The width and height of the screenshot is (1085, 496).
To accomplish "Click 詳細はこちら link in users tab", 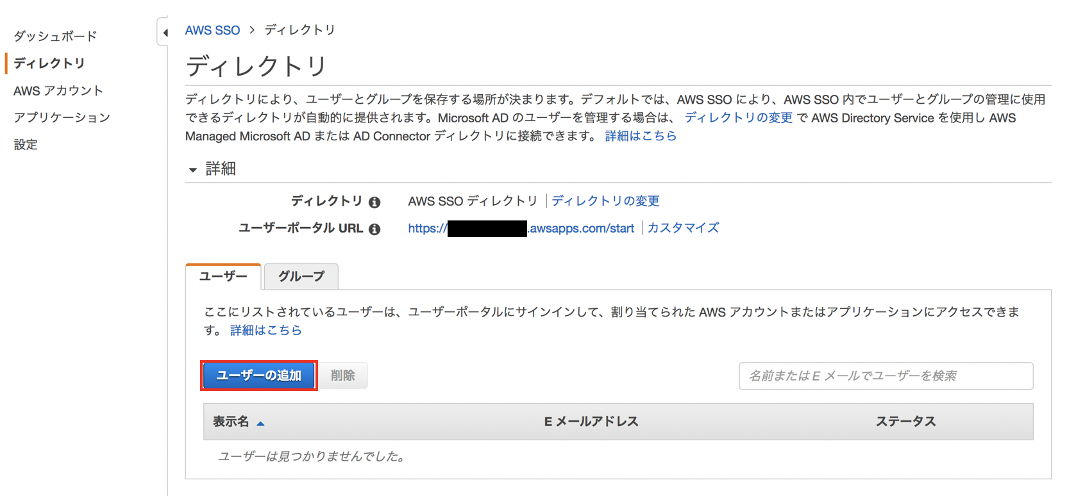I will 265,330.
